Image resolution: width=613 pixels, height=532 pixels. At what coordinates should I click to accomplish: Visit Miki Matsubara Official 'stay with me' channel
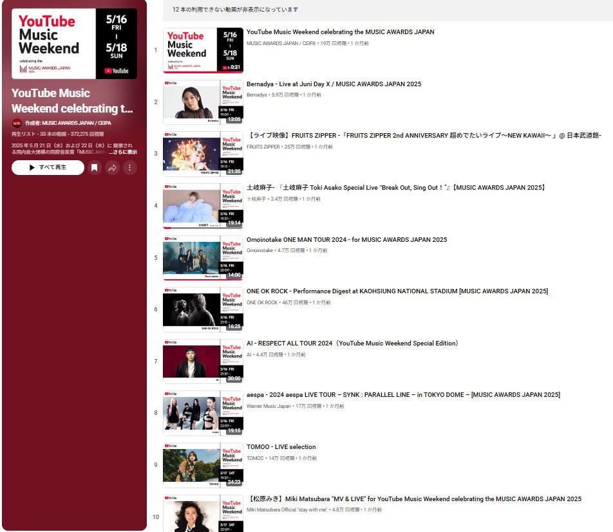tap(287, 509)
